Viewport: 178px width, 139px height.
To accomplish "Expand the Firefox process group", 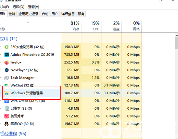I will coord(1,62).
